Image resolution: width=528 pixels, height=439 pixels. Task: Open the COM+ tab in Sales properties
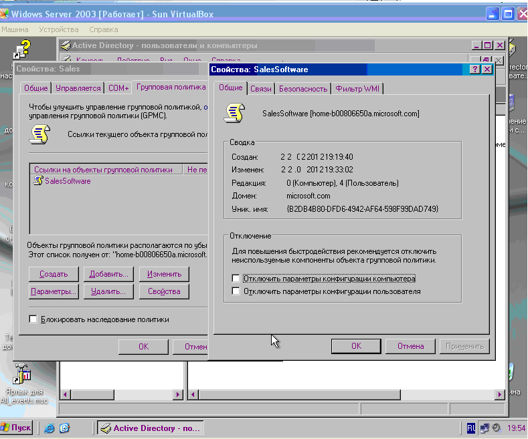(x=118, y=88)
